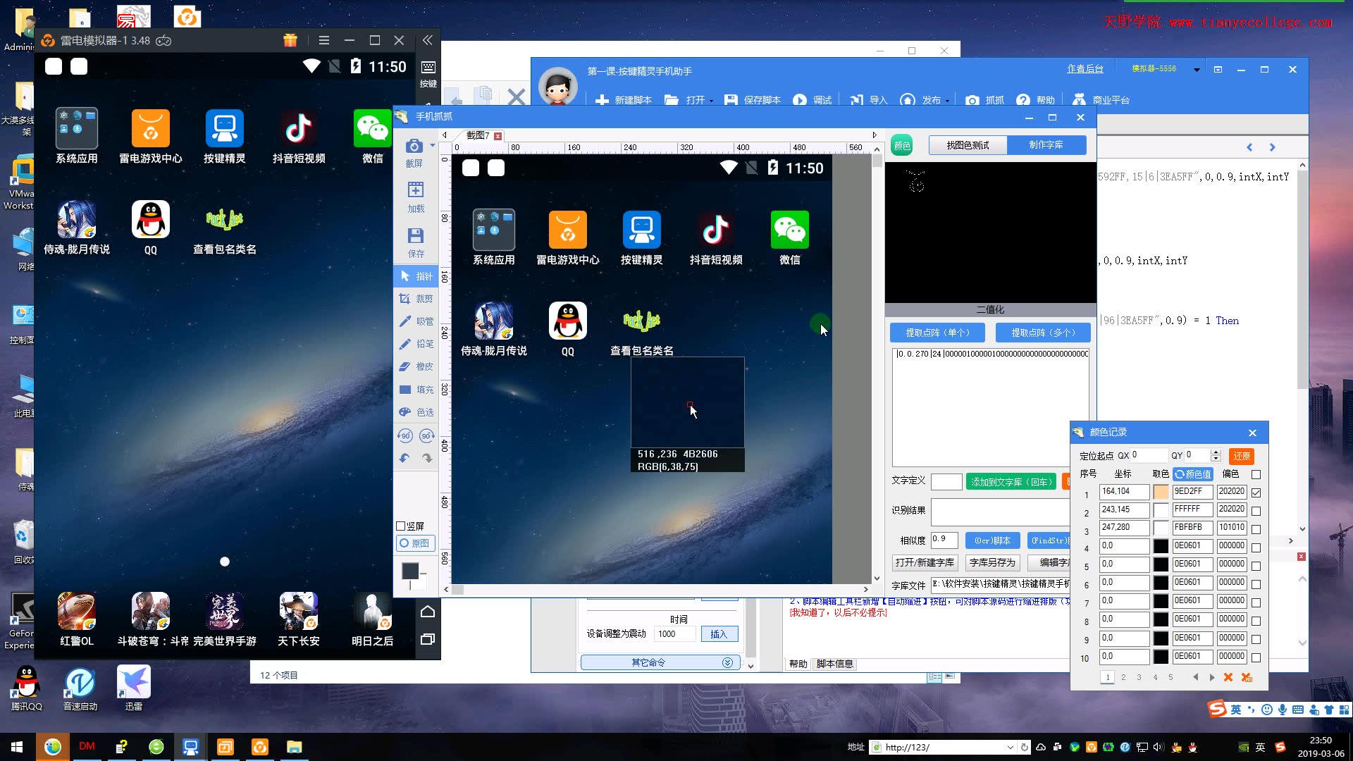
Task: Uncheck the checkbox for color record row 1
Action: 1256,493
